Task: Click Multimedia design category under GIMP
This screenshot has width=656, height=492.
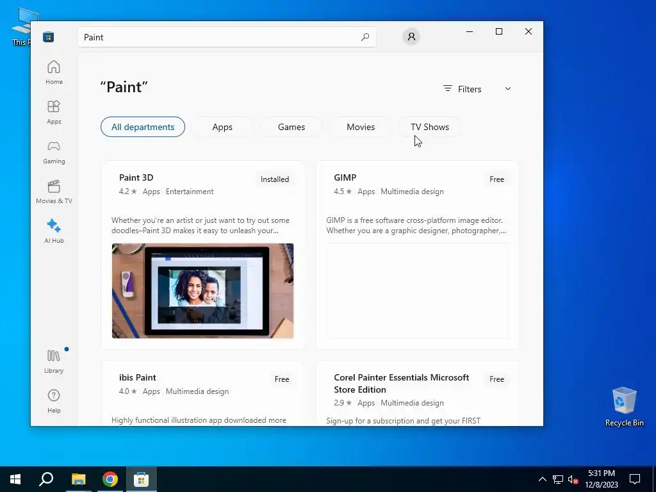Action: click(412, 192)
